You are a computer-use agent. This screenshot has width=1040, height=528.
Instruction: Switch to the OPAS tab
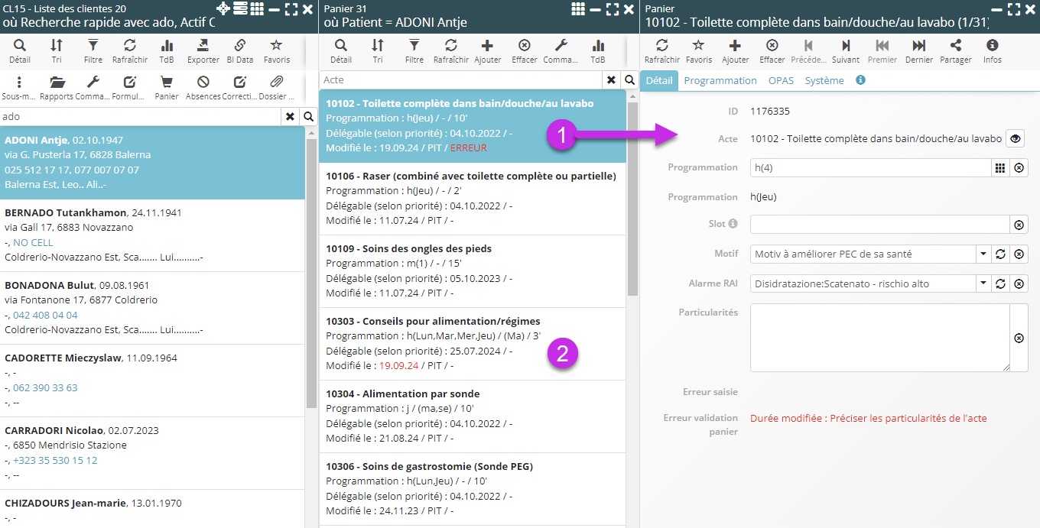point(781,80)
